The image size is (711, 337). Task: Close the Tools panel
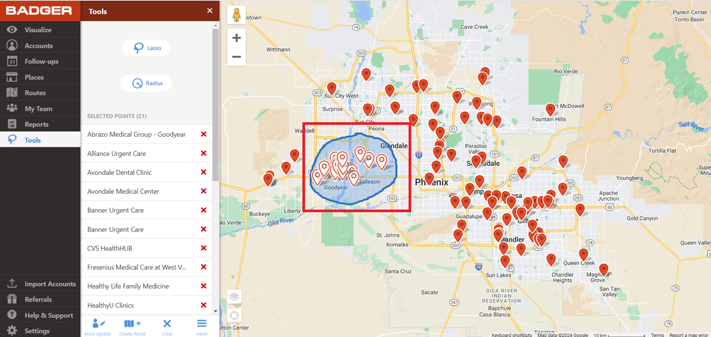210,10
